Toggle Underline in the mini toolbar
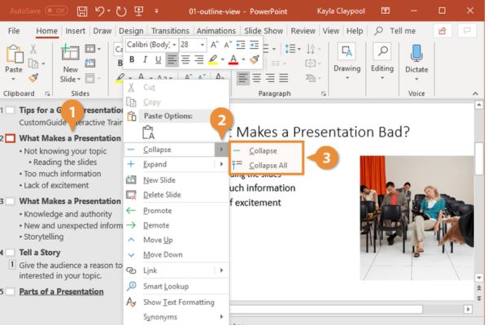Screen dimensions: 488x325 [x=159, y=59]
